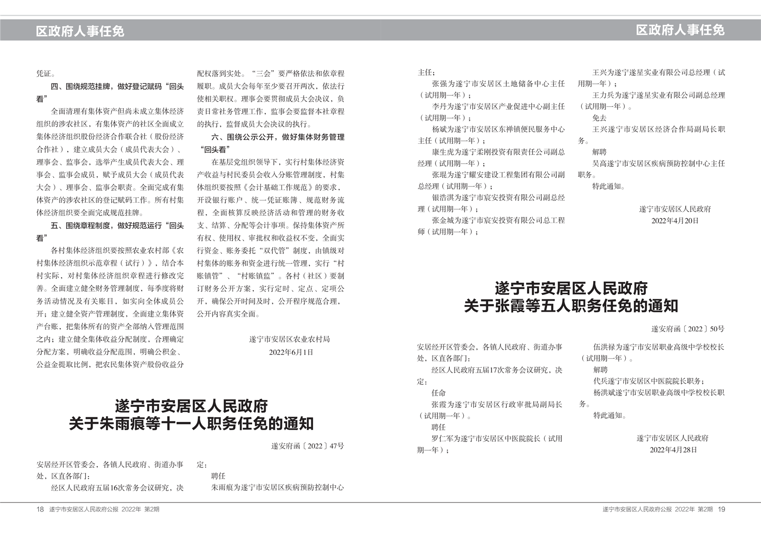This screenshot has width=761, height=538.
Task: Click the line starting with 罗仁军为遂宁市安居区
Action: click(x=496, y=438)
